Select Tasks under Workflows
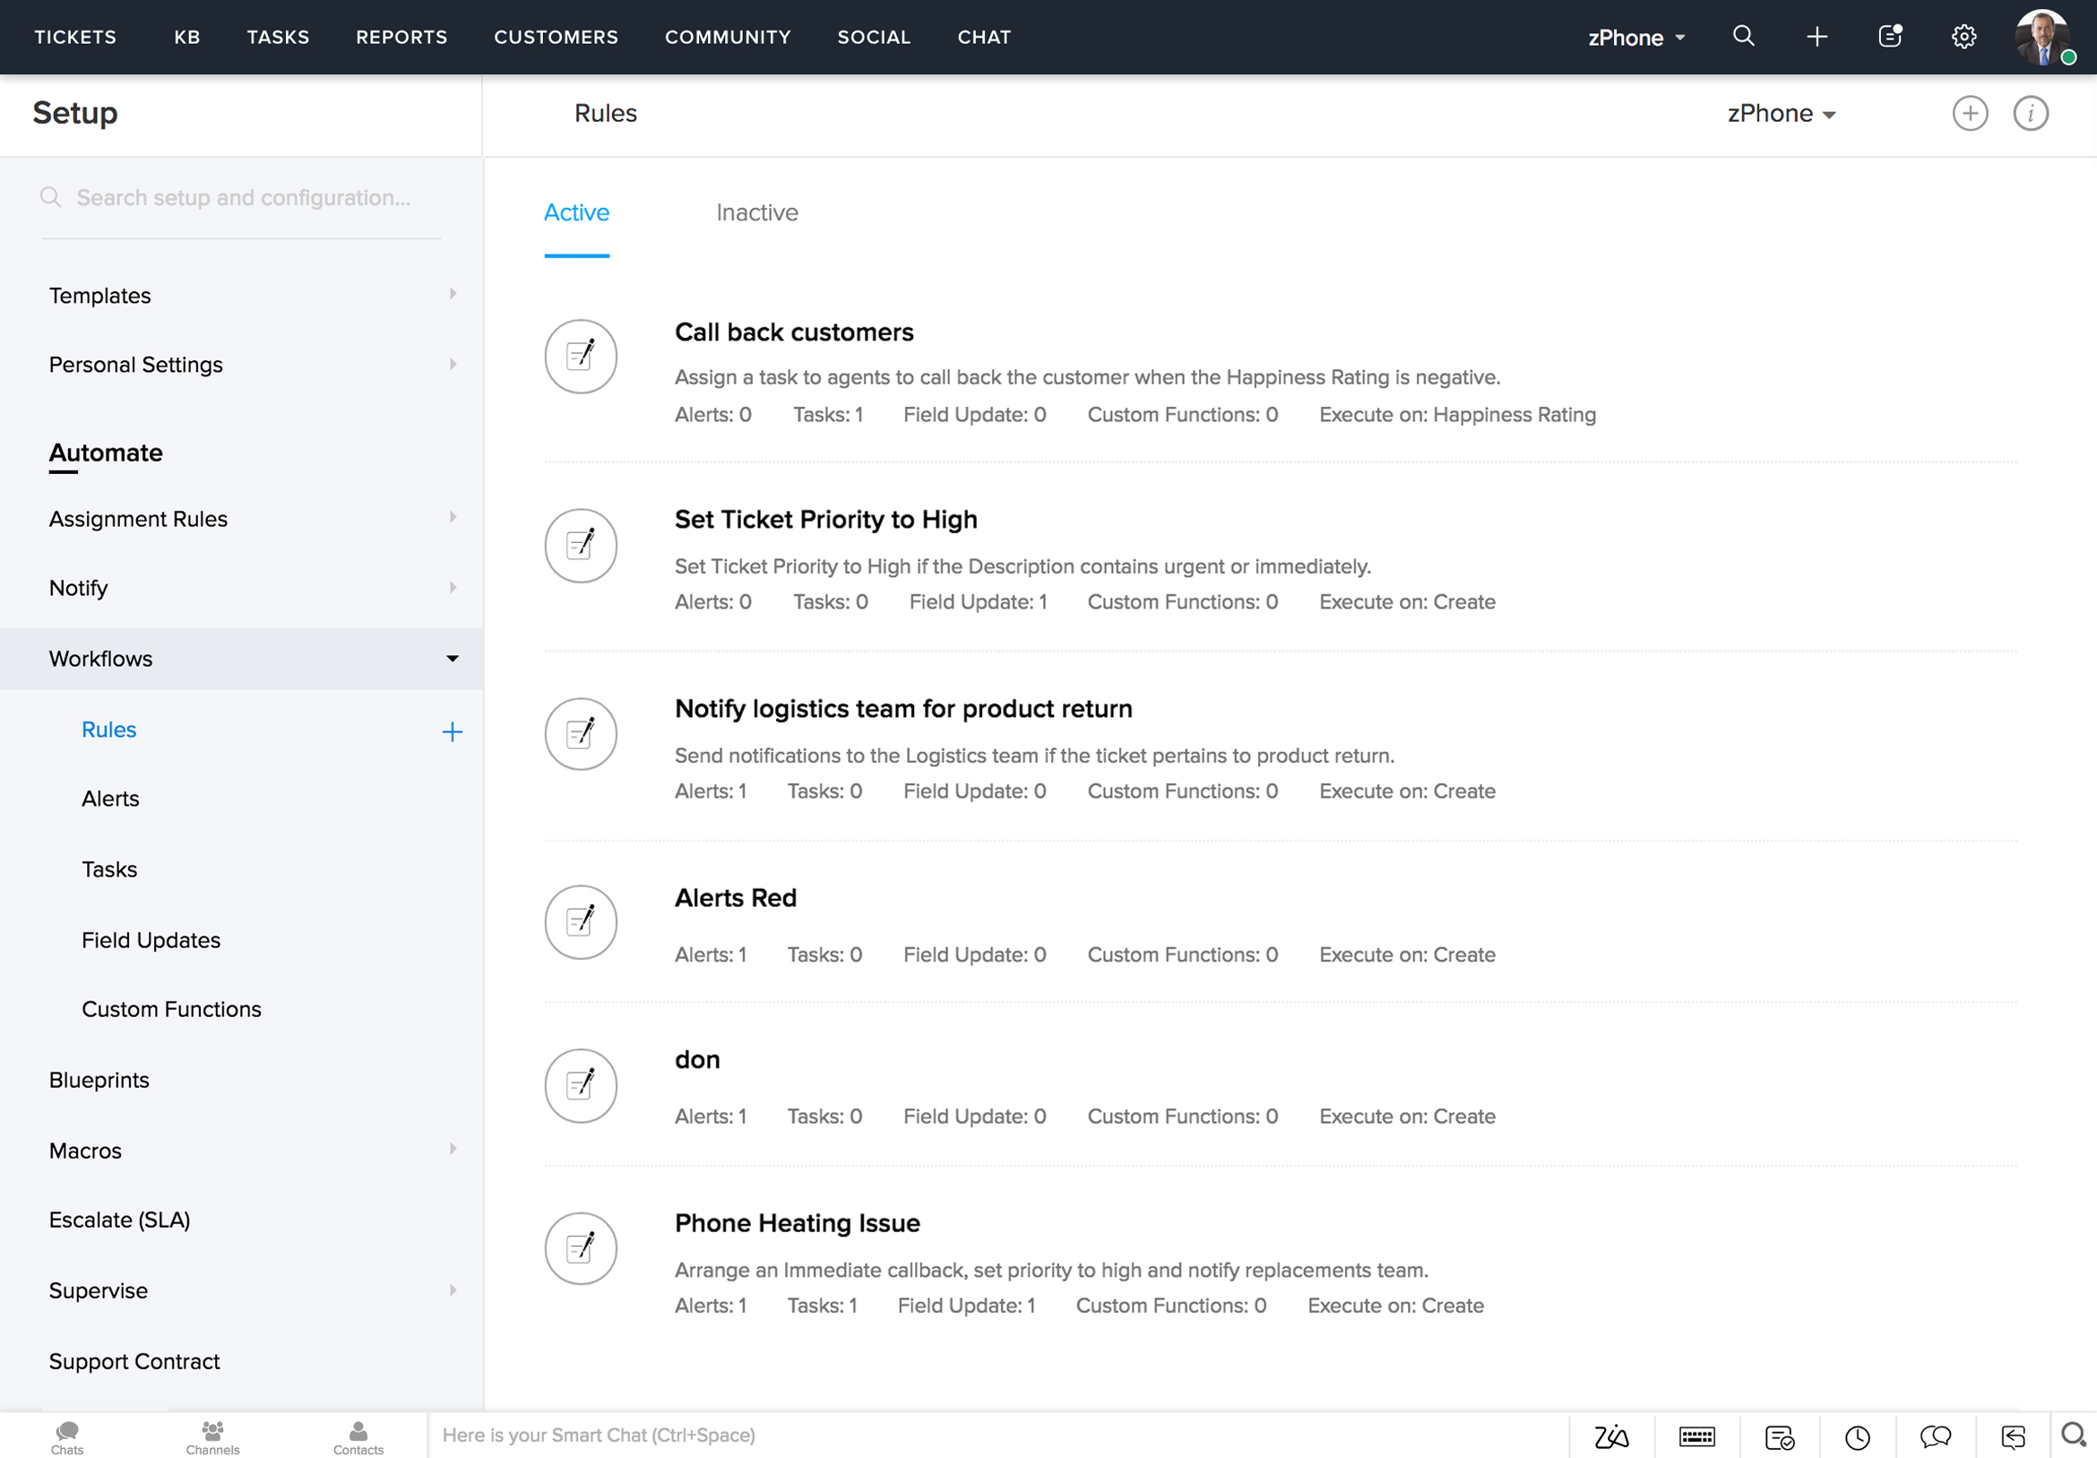Image resolution: width=2097 pixels, height=1458 pixels. pyautogui.click(x=108, y=869)
